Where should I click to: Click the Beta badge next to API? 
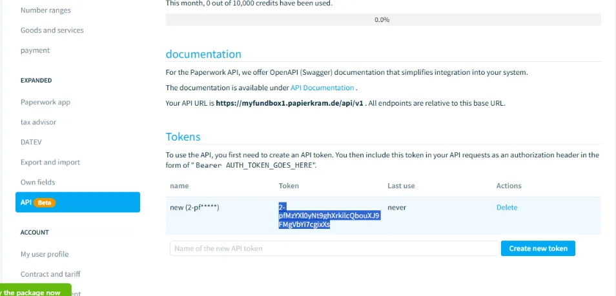click(x=45, y=203)
